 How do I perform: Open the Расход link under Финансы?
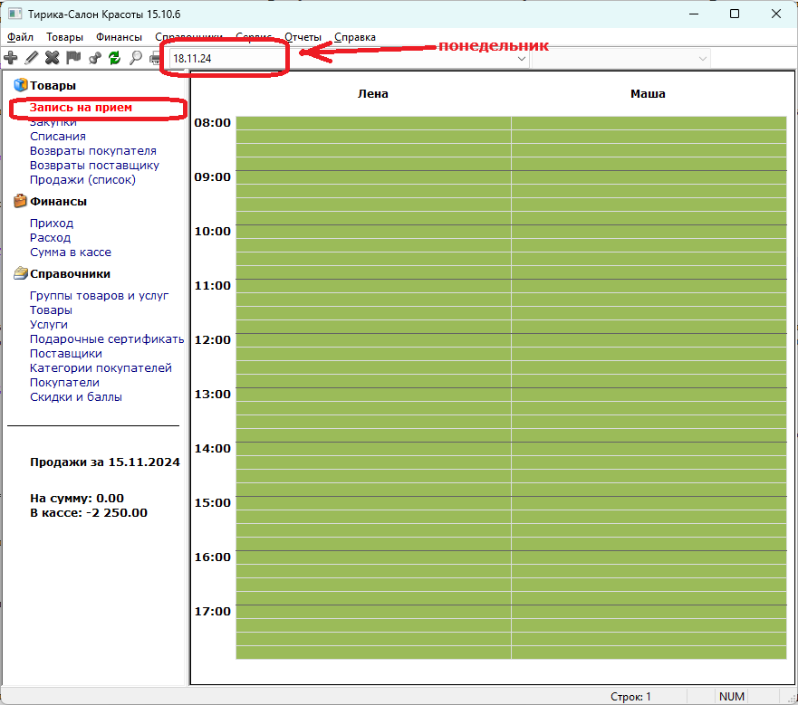point(51,237)
